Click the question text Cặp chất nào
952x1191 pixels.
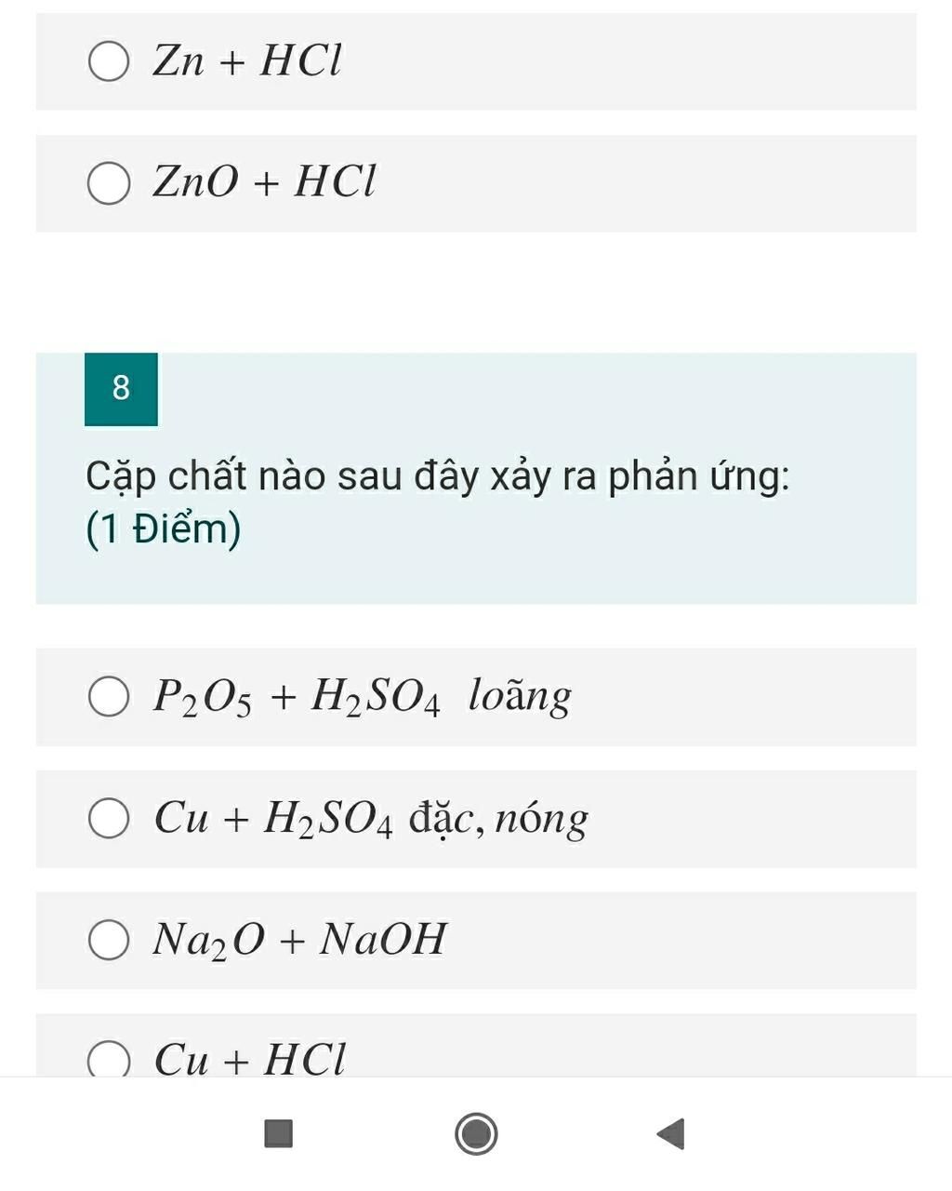coord(437,476)
